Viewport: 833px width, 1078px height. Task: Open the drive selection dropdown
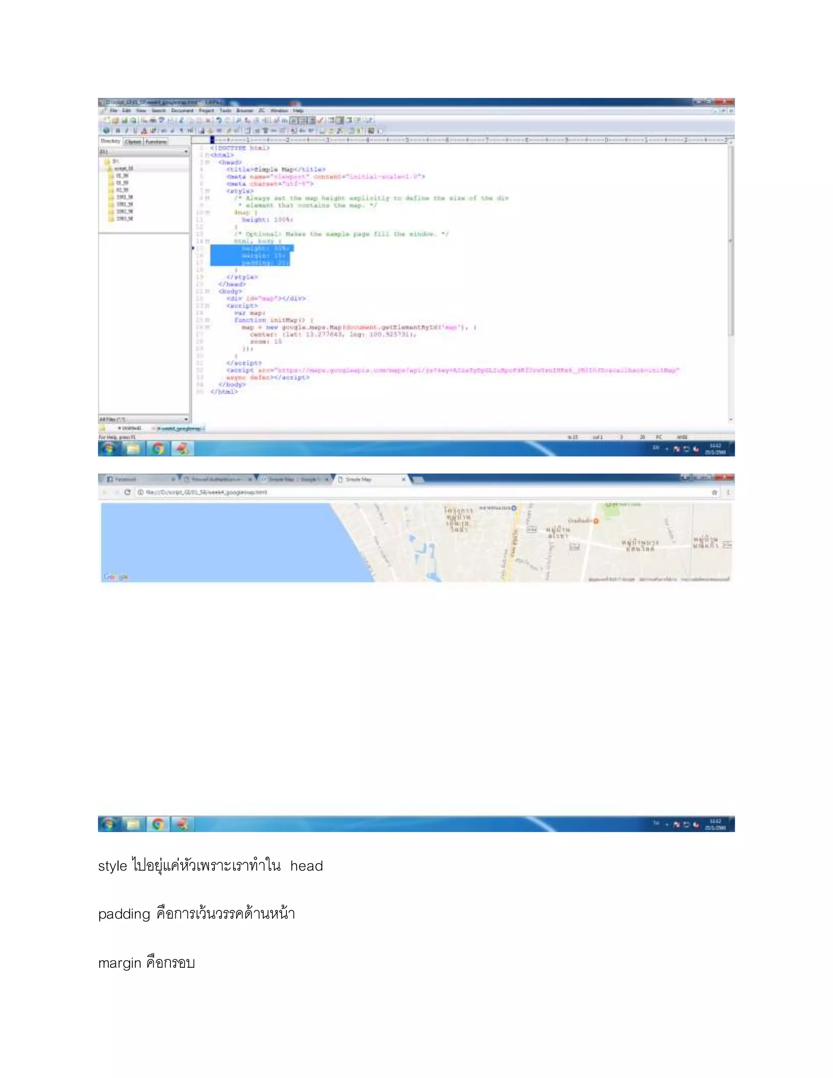[x=185, y=152]
